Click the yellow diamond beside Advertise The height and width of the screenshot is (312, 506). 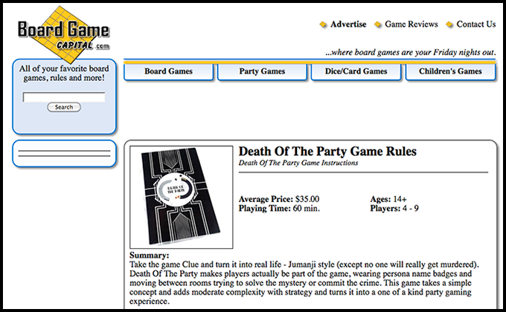coord(323,25)
